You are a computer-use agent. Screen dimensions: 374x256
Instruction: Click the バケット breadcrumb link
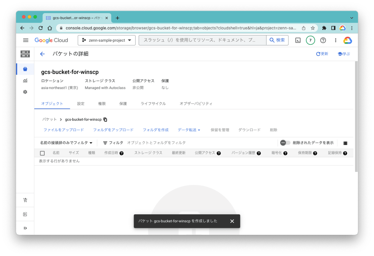(50, 119)
